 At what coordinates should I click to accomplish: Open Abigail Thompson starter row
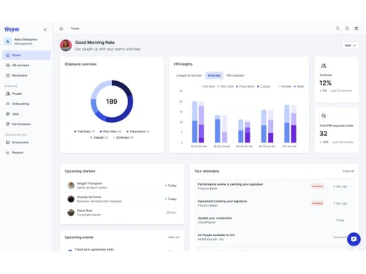point(122,186)
